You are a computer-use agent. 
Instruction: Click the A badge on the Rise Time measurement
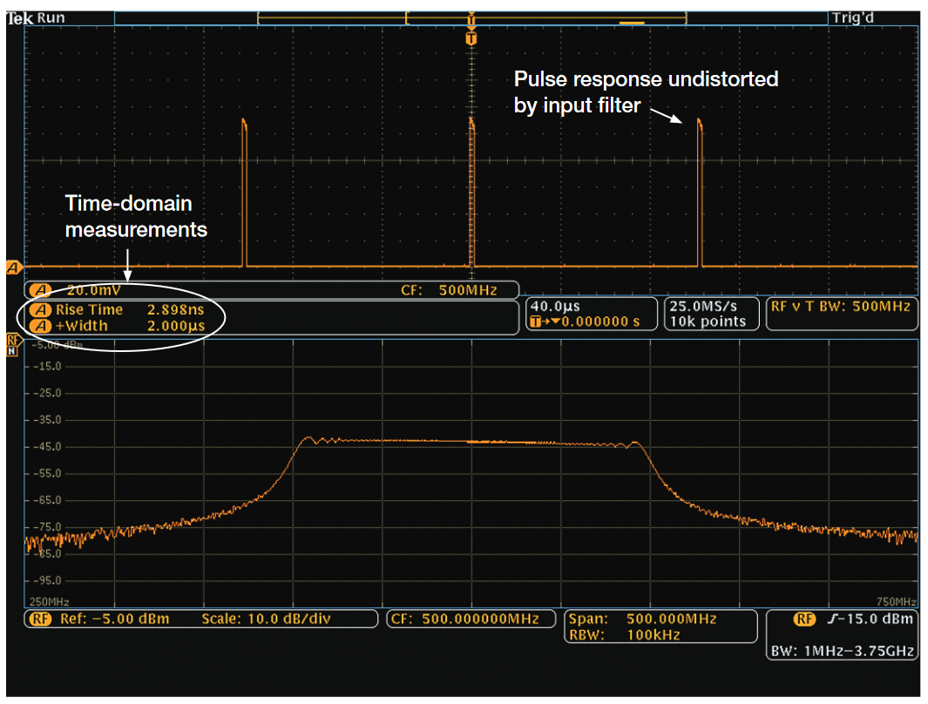click(x=39, y=309)
